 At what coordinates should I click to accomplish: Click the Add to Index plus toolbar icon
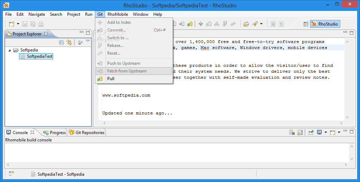(201, 24)
